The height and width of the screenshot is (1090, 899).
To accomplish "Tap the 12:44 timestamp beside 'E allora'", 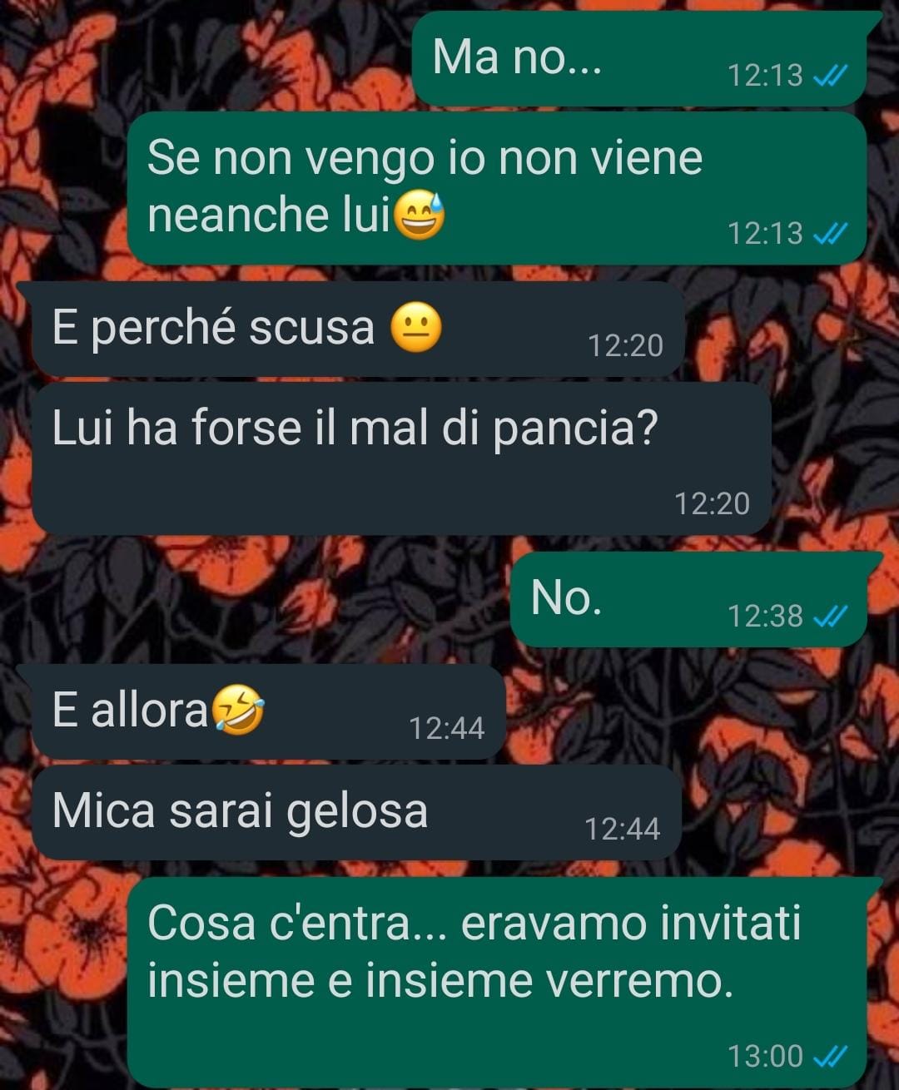I will coord(446,729).
